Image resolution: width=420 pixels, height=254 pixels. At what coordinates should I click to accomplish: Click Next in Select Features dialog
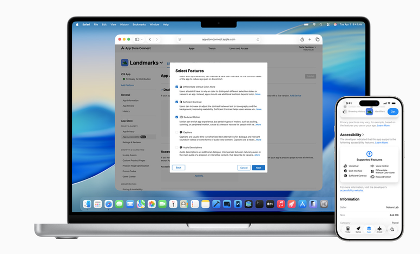coord(259,168)
